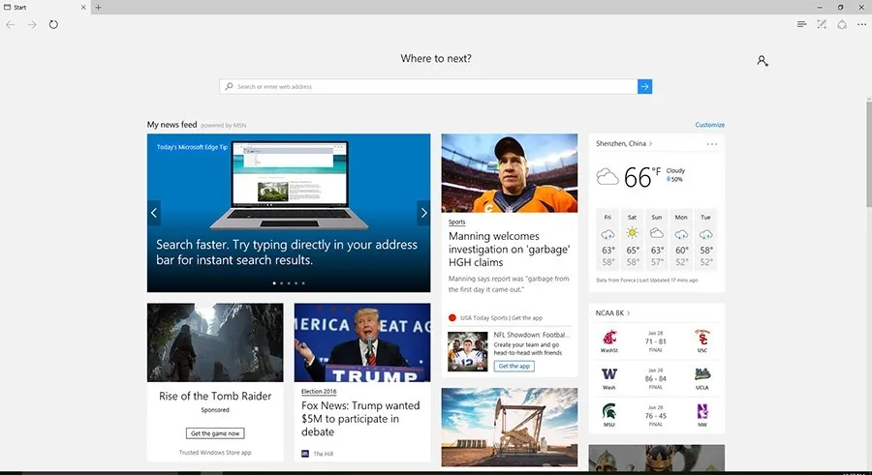Open the Fox News Trump debate headline

(360, 419)
